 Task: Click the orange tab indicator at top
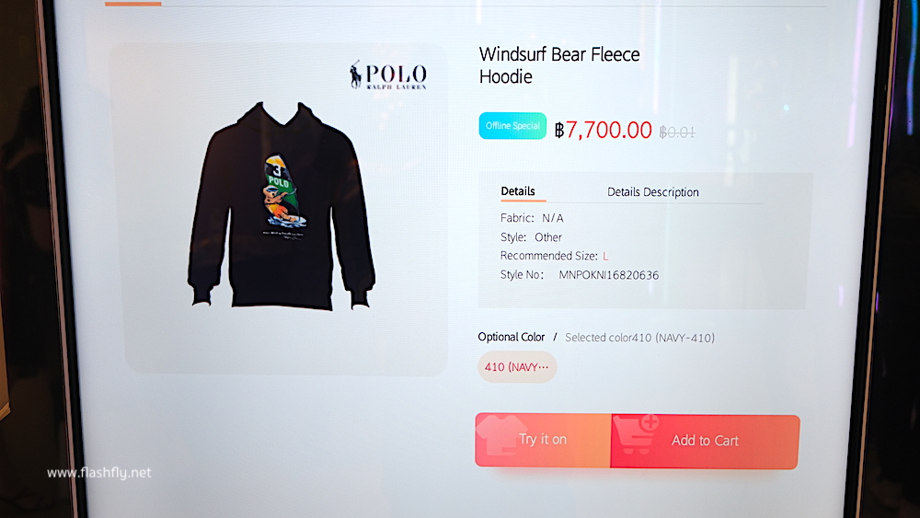click(x=133, y=4)
